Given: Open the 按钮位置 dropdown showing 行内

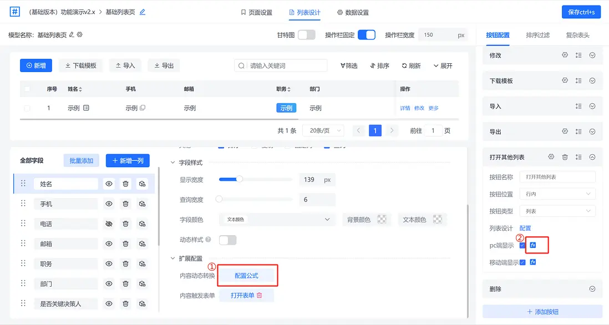Looking at the screenshot, I should click(557, 193).
